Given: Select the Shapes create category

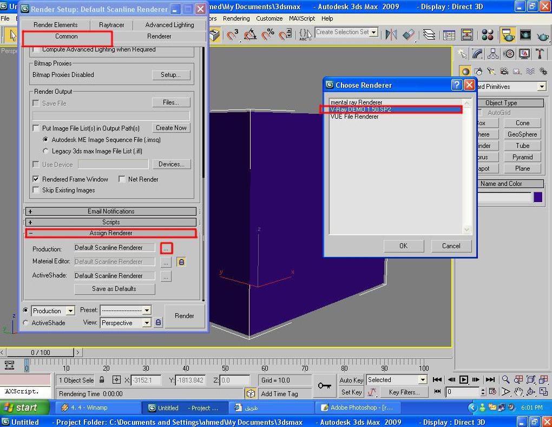Looking at the screenshot, I should click(478, 71).
